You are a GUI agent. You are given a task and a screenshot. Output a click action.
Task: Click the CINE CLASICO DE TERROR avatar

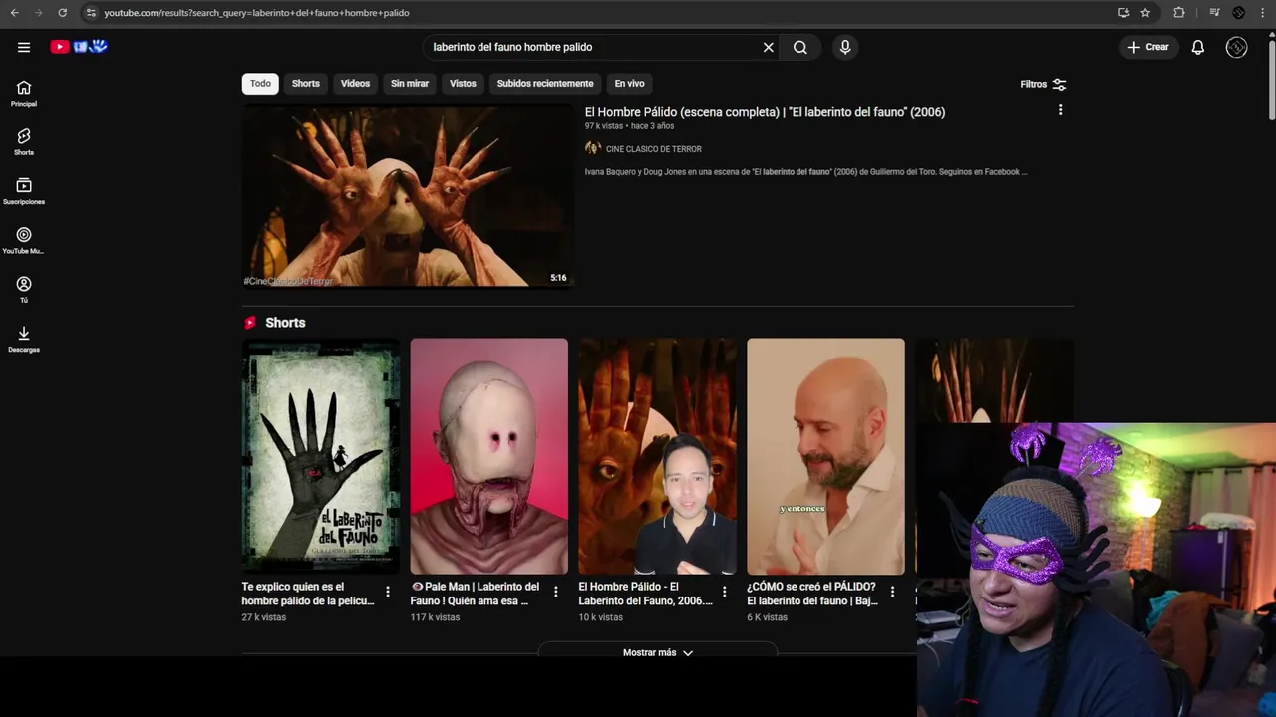point(593,148)
